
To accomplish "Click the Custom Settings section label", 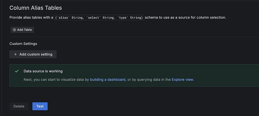I will [23, 44].
